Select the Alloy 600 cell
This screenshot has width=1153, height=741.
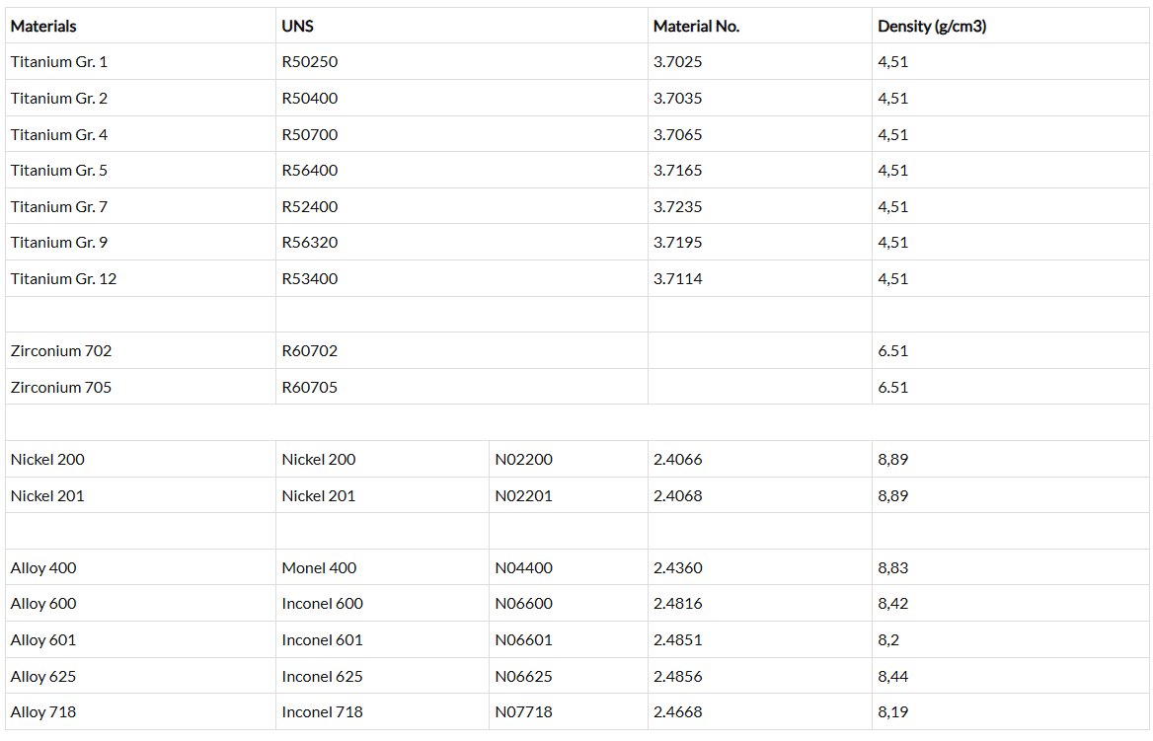coord(43,604)
